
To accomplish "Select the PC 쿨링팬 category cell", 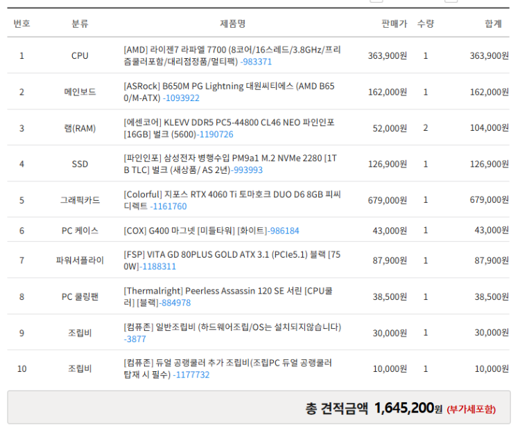I will point(80,296).
